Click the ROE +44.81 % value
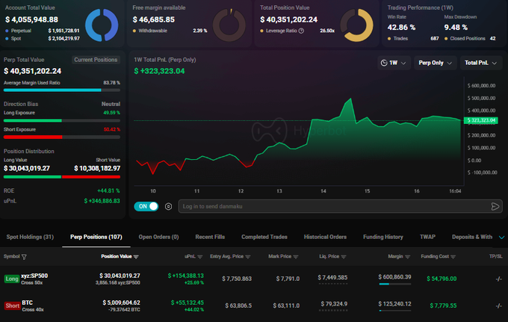508x322 pixels. 108,191
